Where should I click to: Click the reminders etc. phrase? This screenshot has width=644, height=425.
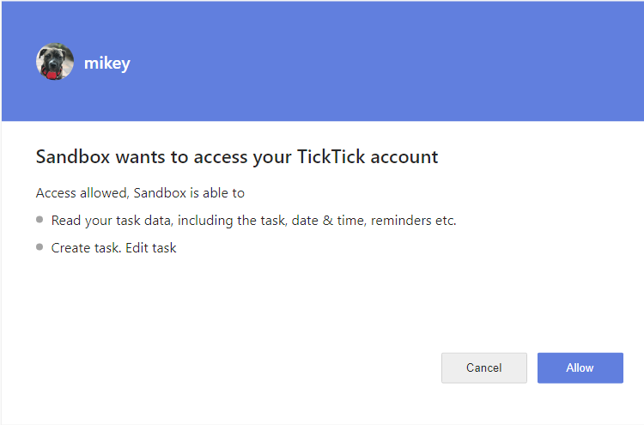pos(414,221)
